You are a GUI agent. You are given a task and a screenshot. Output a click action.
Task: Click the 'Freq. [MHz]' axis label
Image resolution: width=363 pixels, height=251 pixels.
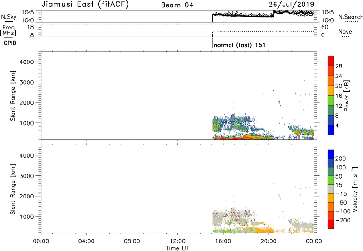click(x=9, y=31)
